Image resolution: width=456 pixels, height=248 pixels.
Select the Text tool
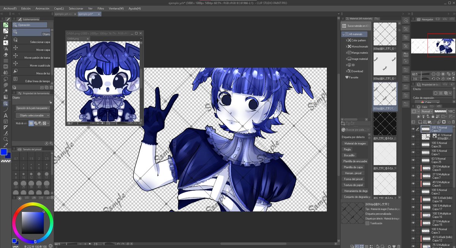coord(6,115)
